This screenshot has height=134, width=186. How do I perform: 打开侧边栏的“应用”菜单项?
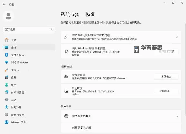pos(13,77)
